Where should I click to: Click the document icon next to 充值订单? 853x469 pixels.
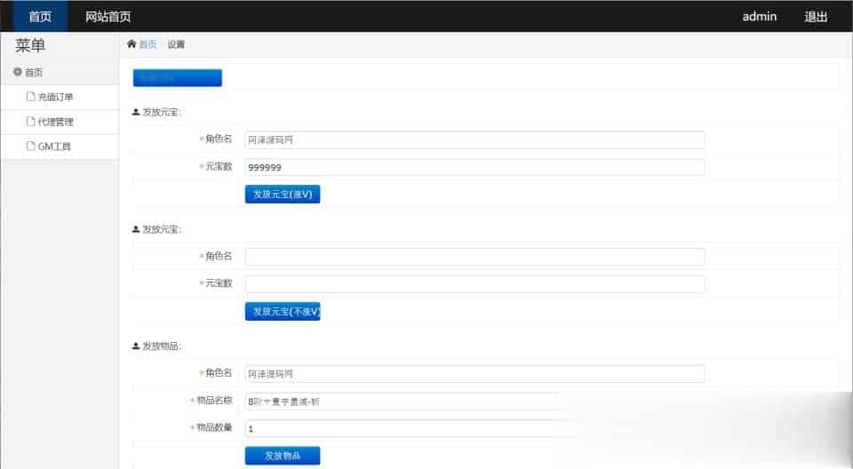point(30,97)
